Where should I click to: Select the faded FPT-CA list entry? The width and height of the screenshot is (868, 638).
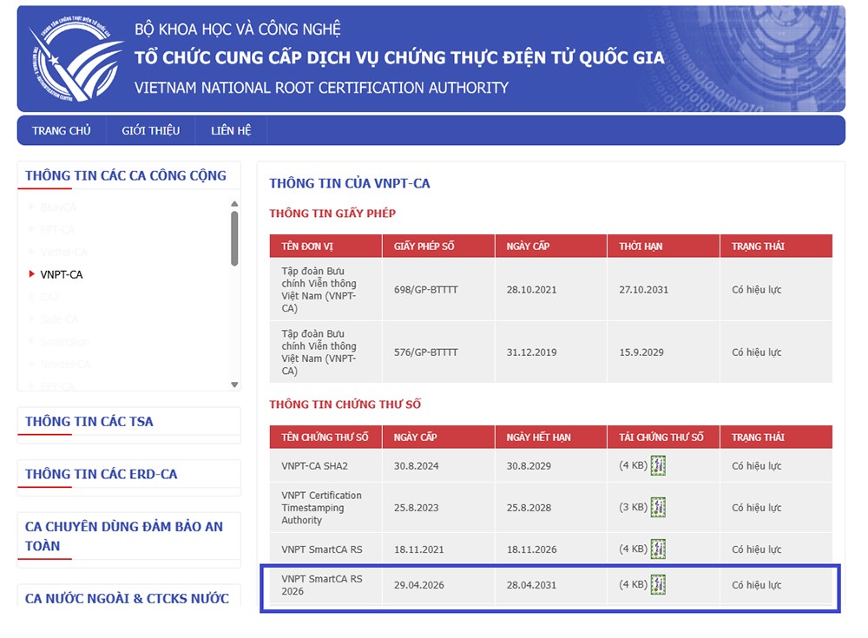[57, 229]
